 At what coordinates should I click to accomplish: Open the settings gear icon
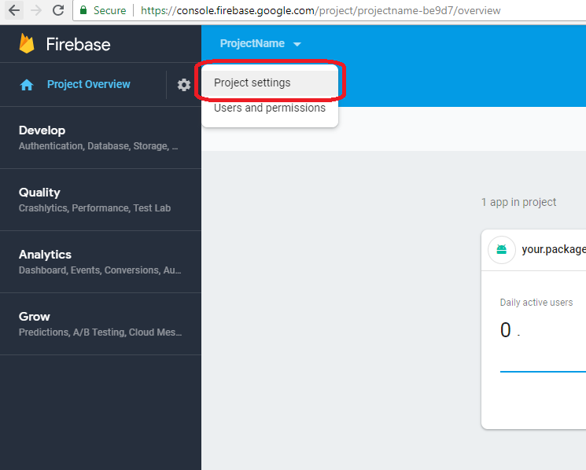(x=184, y=85)
